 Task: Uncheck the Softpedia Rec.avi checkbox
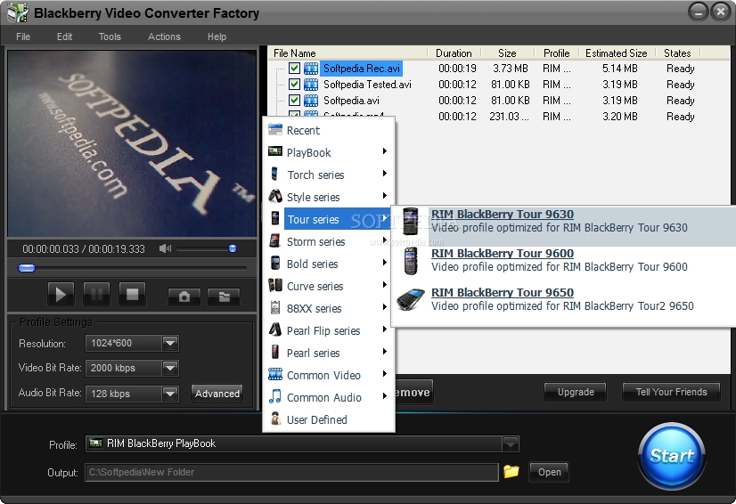pos(294,69)
